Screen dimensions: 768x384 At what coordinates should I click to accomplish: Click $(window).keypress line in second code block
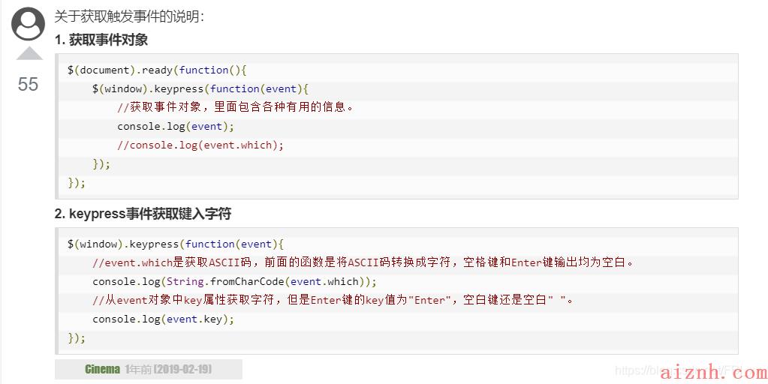(x=176, y=244)
